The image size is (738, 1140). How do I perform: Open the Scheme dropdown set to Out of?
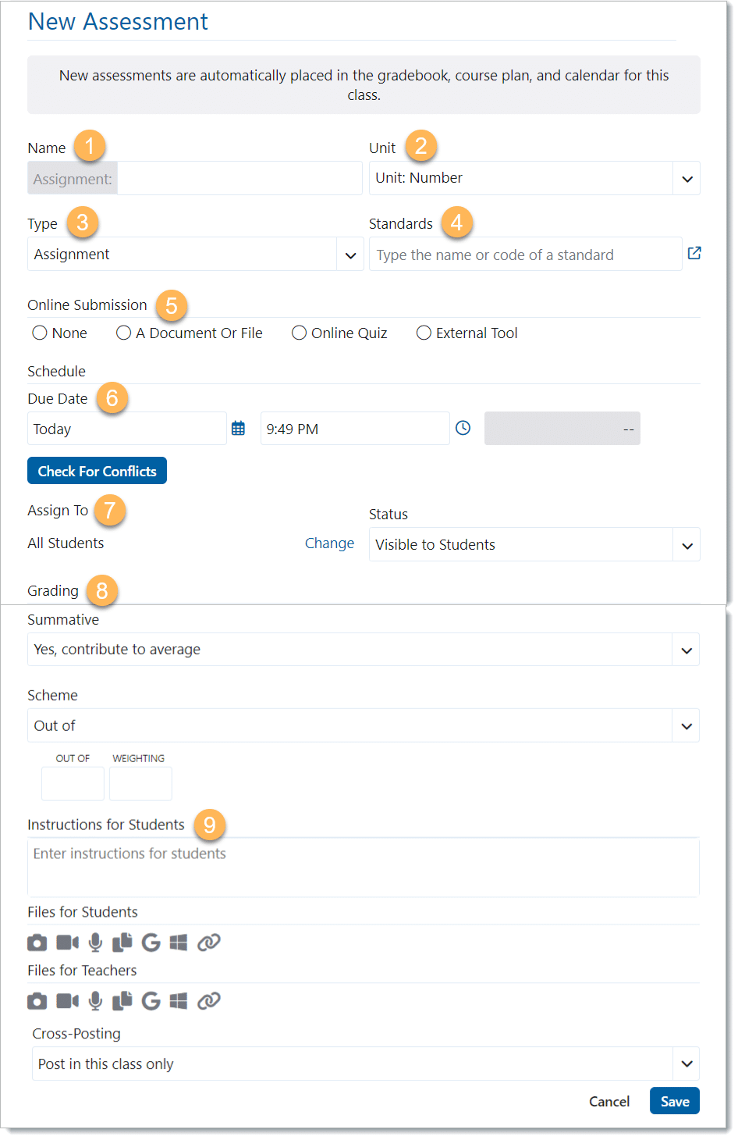tap(687, 726)
